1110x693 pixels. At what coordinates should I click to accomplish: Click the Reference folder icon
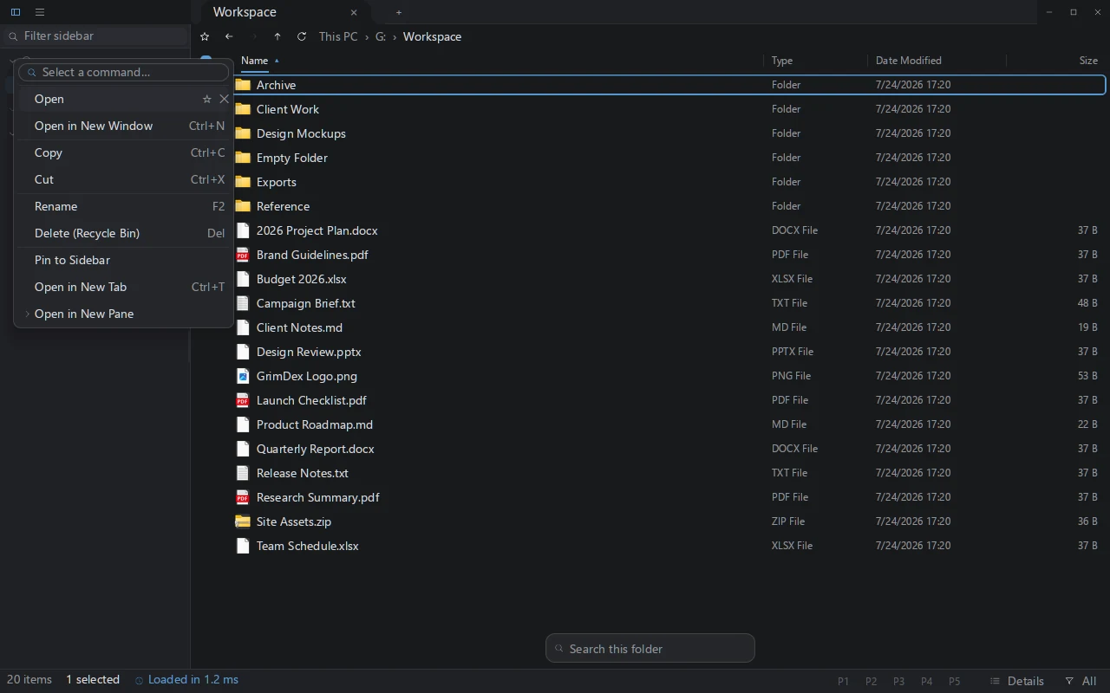(x=243, y=206)
